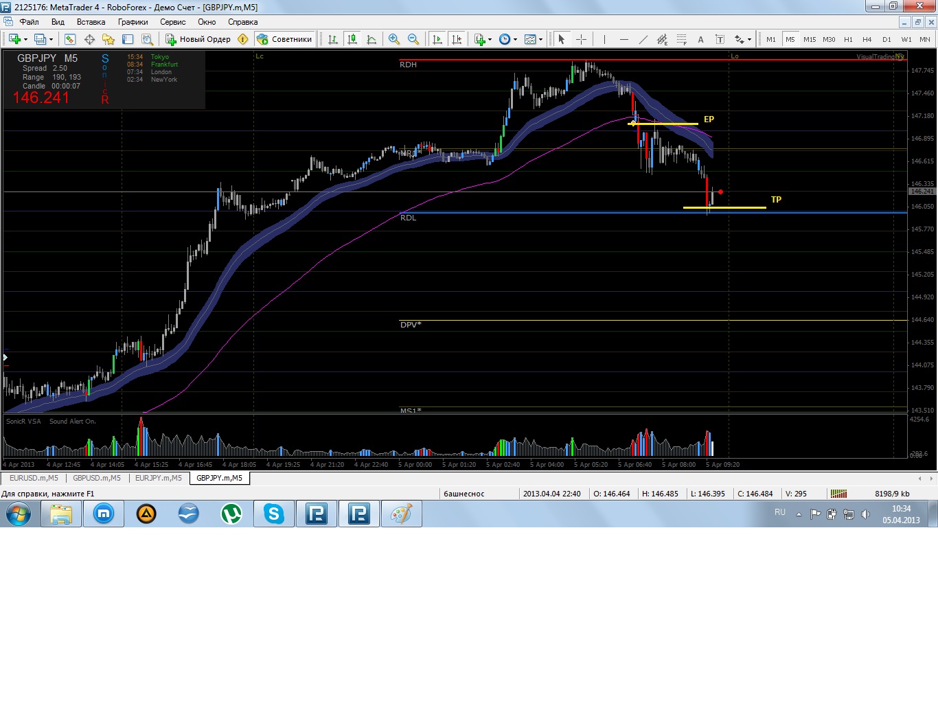Click the Windows Start button
Image resolution: width=938 pixels, height=723 pixels.
point(19,514)
